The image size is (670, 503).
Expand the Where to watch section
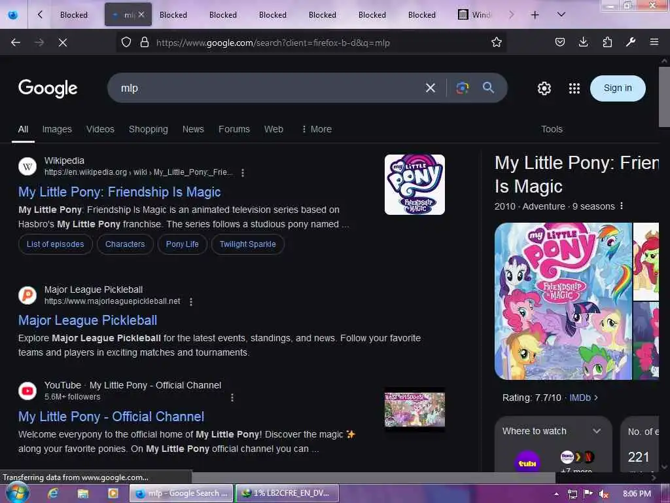click(553, 431)
